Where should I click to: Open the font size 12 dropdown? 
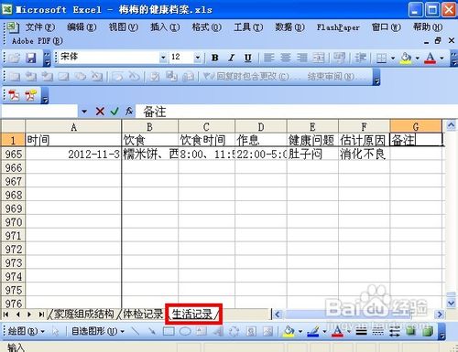[198, 58]
